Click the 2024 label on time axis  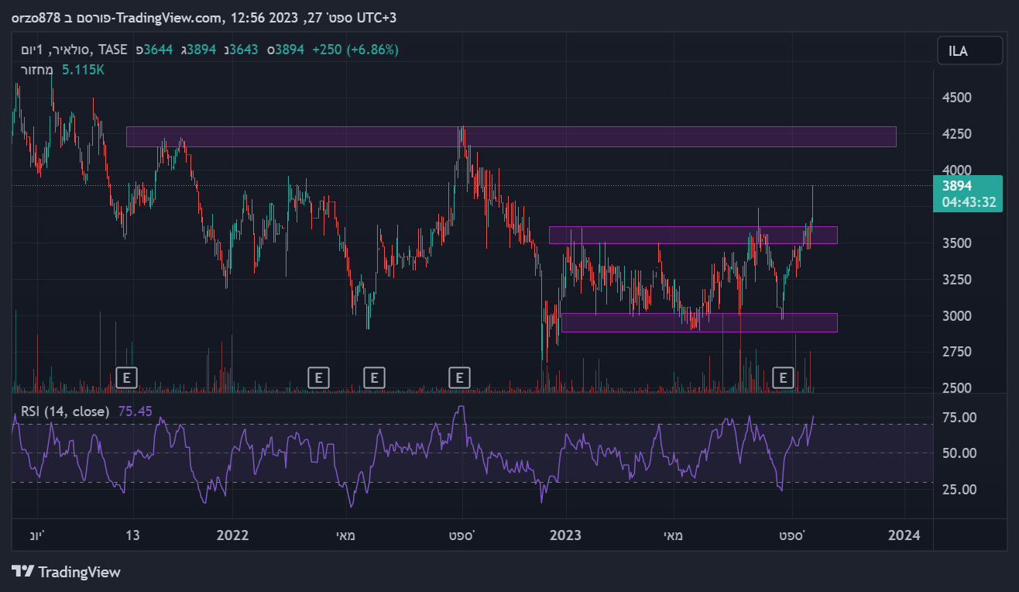click(904, 535)
